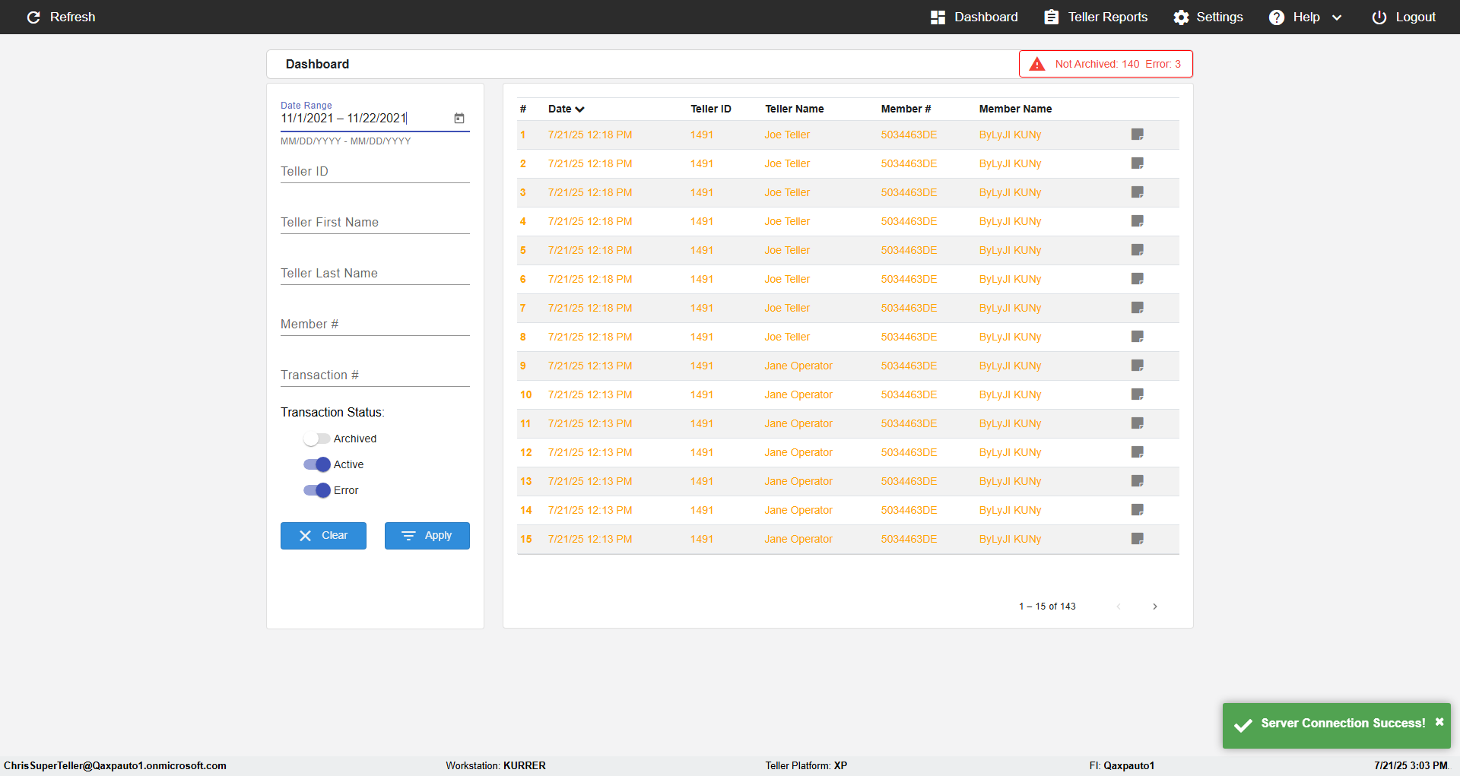
Task: Click FI Qaxpauto1 in status bar
Action: pos(1122,765)
